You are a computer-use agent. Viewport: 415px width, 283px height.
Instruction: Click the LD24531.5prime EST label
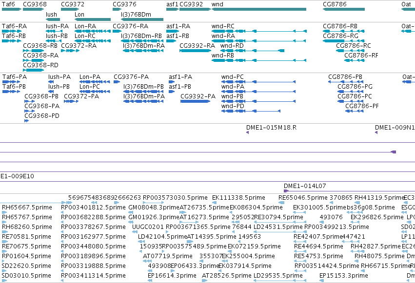[278, 227]
